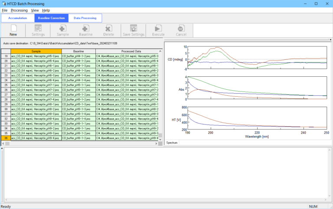Click the Baseline column header

[x=78, y=51]
